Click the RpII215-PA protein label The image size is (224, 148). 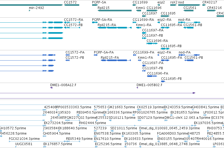110,58
